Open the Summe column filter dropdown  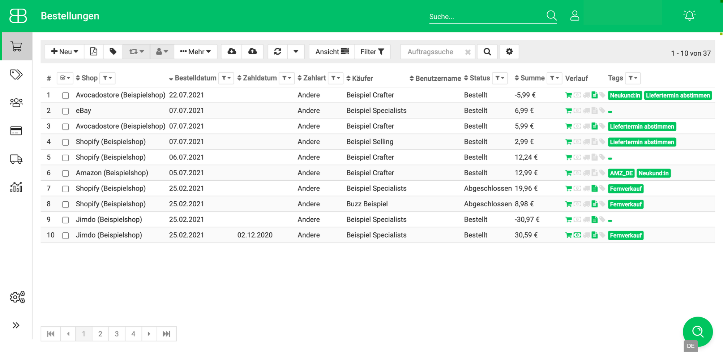[x=555, y=78]
